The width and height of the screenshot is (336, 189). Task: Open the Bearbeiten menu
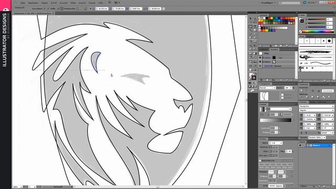point(33,3)
